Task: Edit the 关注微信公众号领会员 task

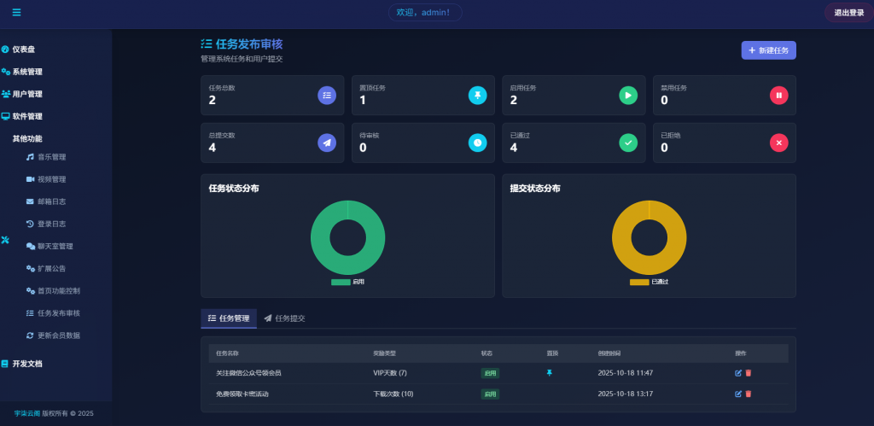Action: pyautogui.click(x=738, y=373)
